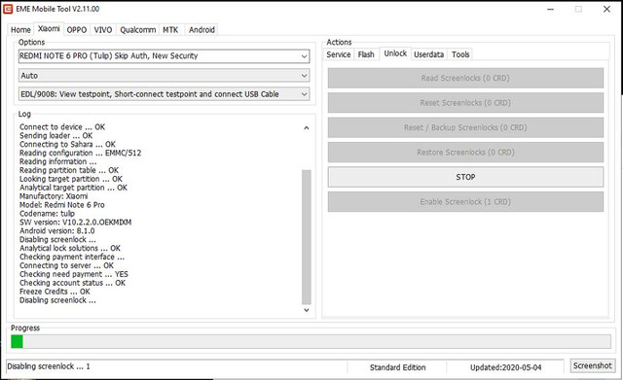
Task: Click Reset / Backup Screenlocks button
Action: click(465, 127)
